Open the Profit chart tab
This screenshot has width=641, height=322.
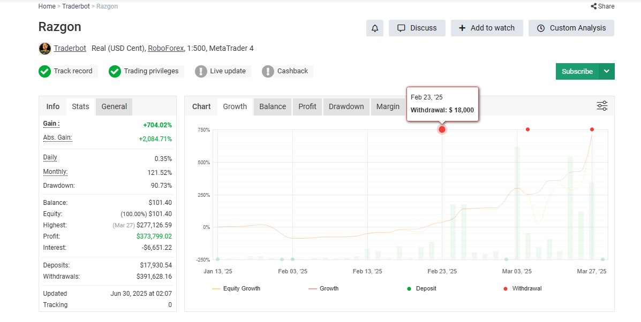click(307, 106)
